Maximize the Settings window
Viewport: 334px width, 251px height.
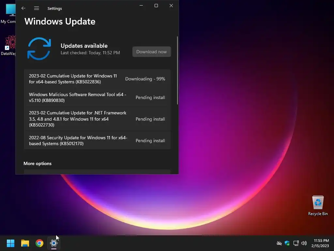pyautogui.click(x=156, y=6)
